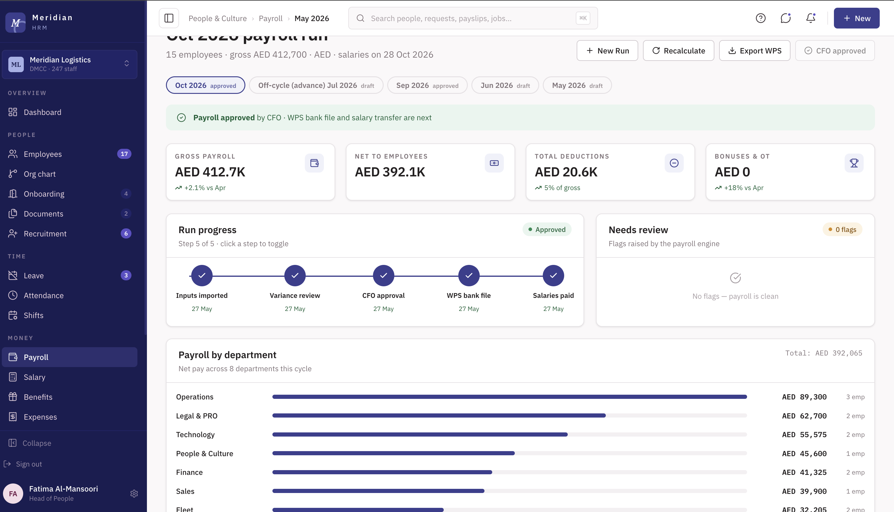
Task: Click the Bonuses & OT trophy icon
Action: pos(854,163)
